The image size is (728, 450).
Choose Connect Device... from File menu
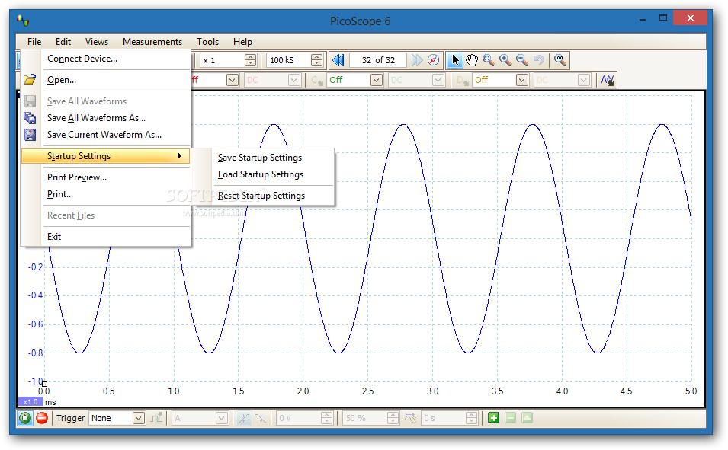click(106, 59)
